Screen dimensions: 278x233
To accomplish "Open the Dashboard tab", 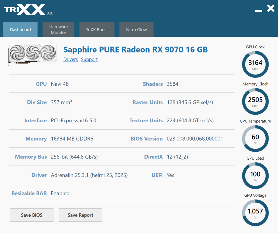I will coord(20,29).
